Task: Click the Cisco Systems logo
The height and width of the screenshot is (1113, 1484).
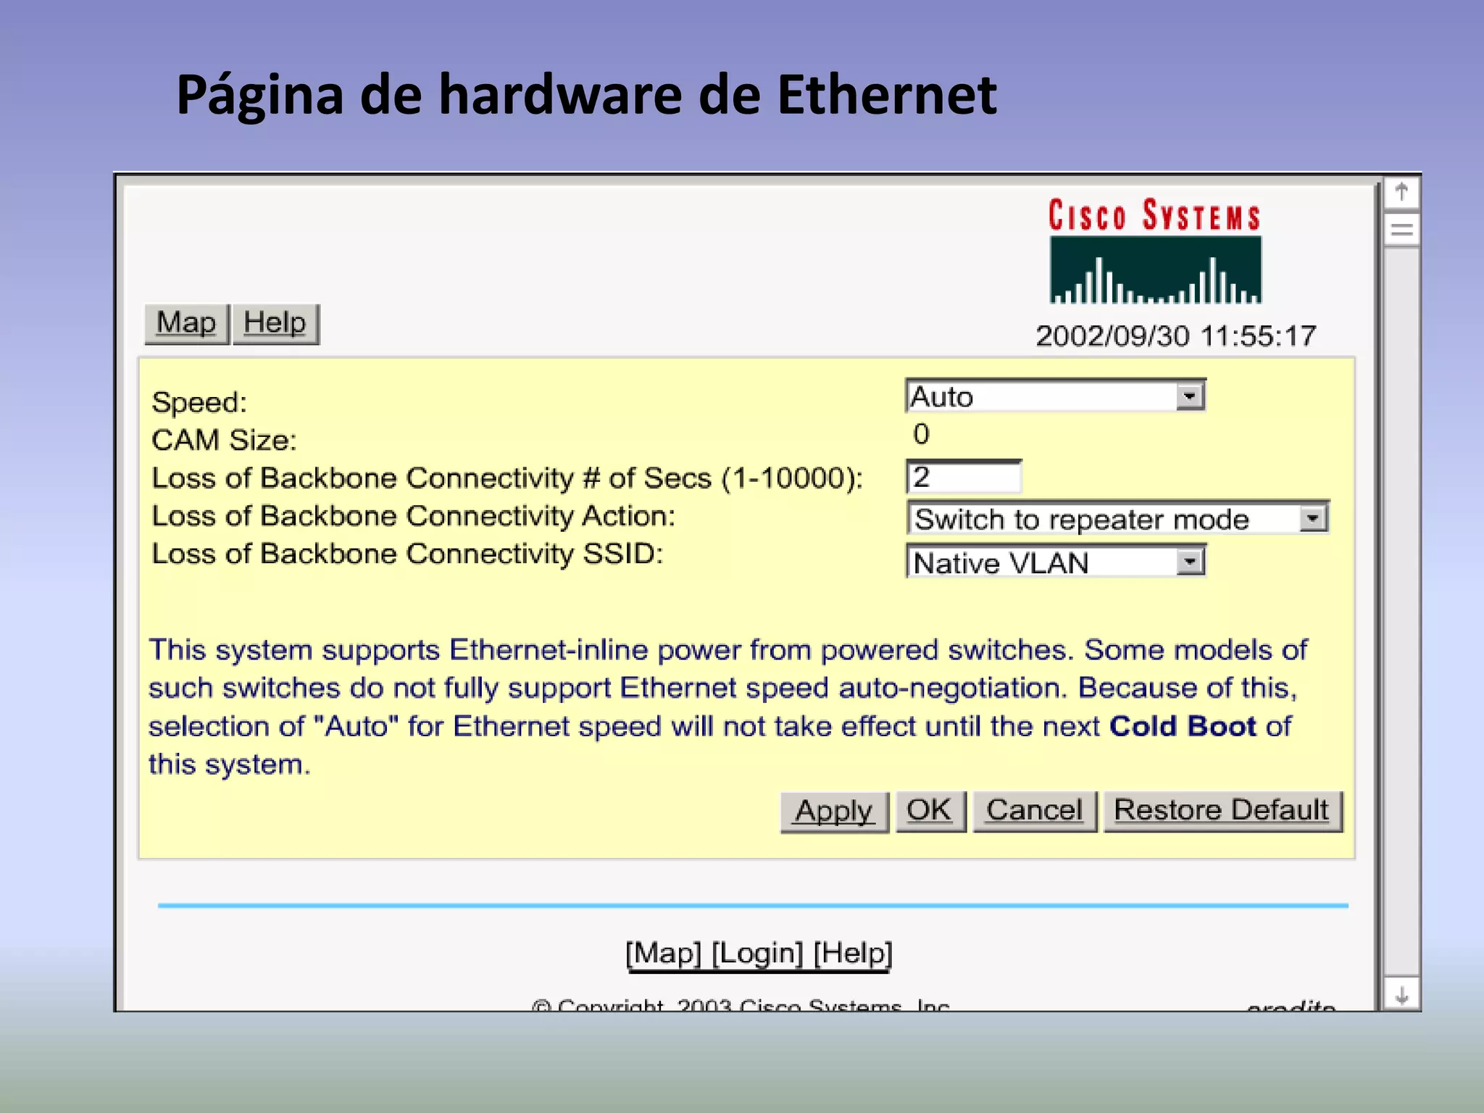Action: tap(1155, 251)
